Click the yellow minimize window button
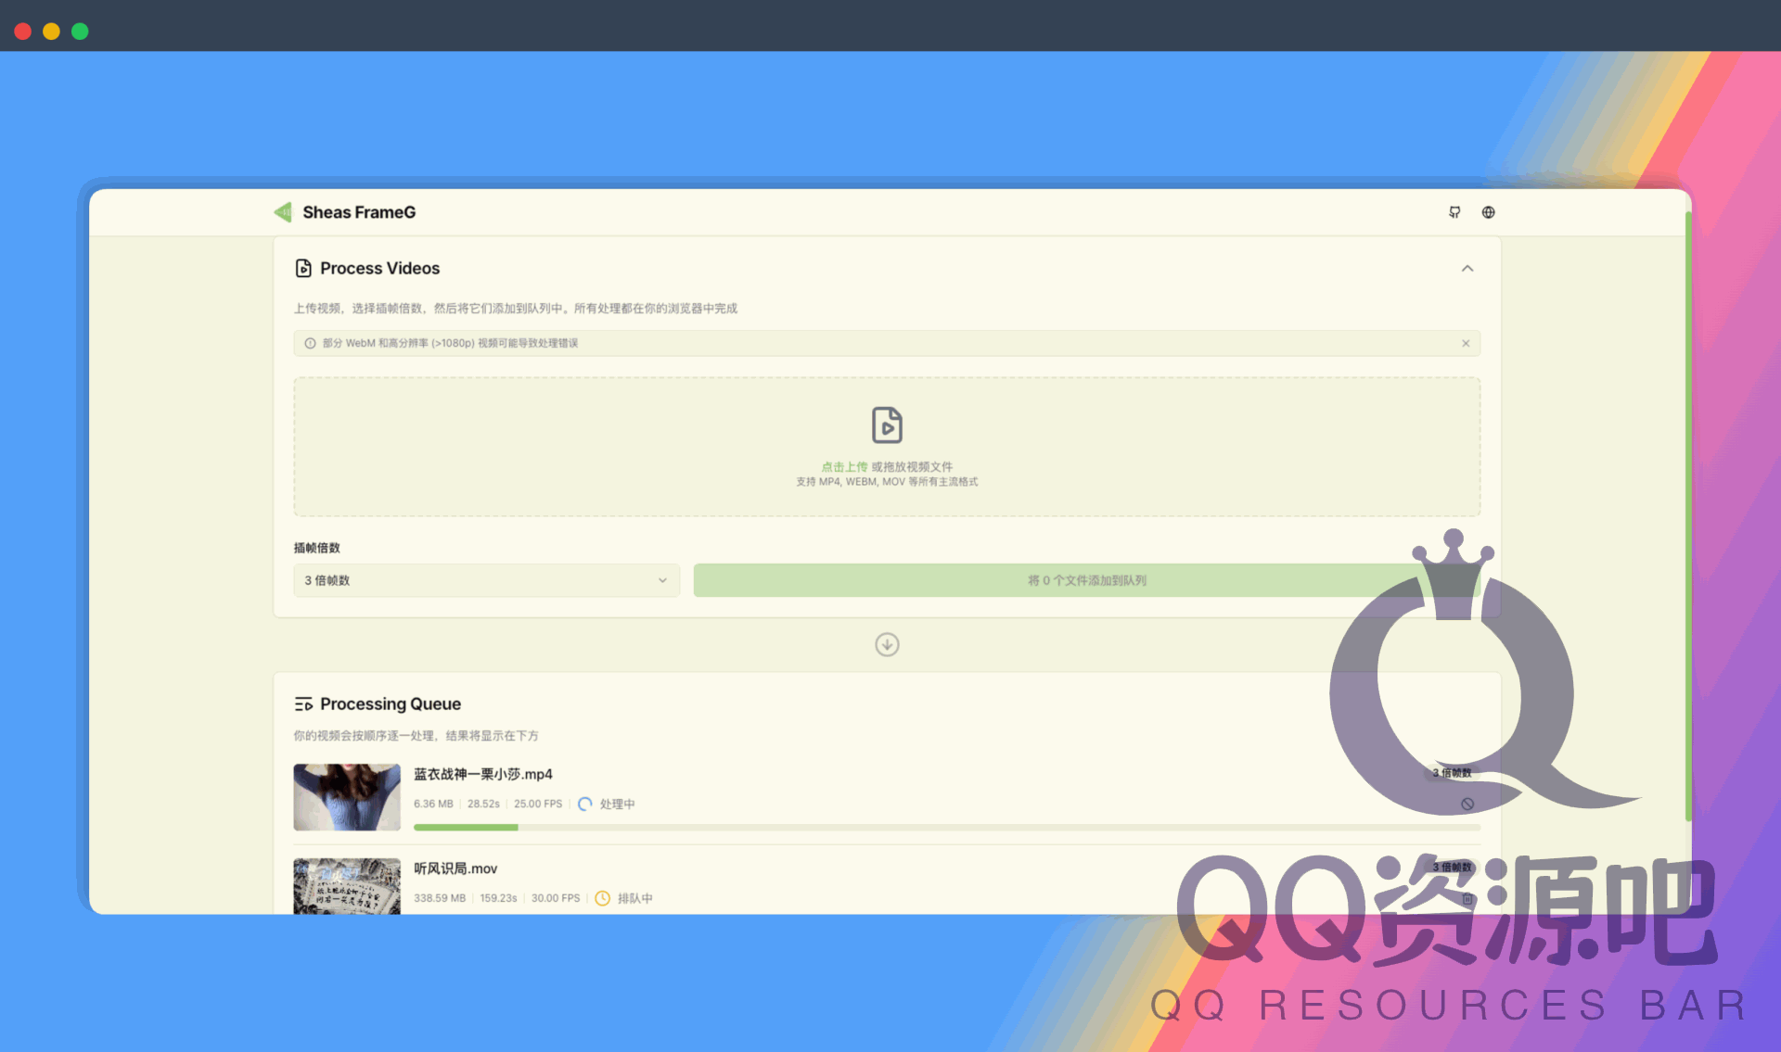This screenshot has height=1052, width=1781. coord(52,32)
